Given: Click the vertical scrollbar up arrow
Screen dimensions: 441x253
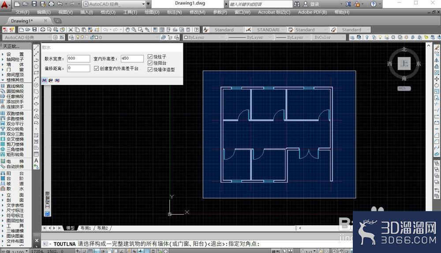Looking at the screenshot, I should coord(428,45).
